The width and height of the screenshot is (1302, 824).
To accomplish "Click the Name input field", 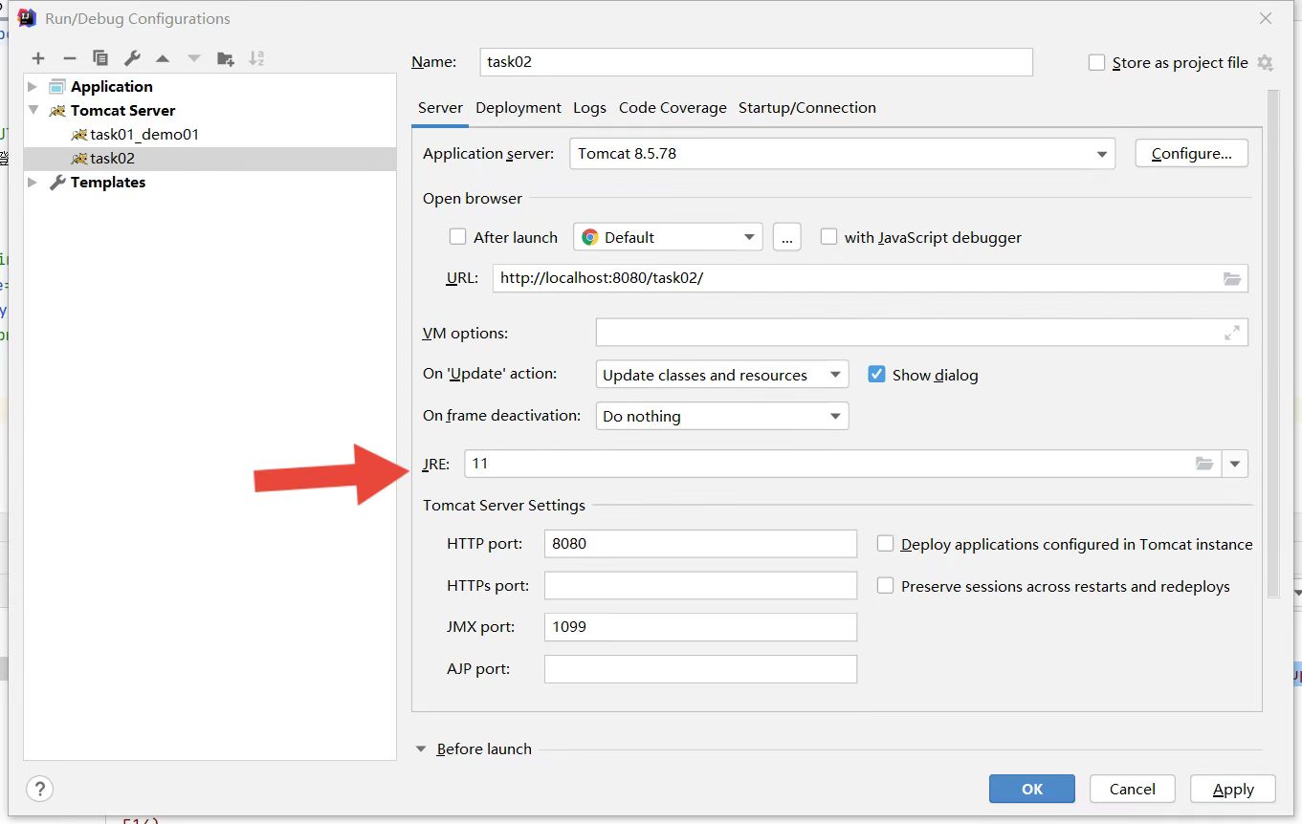I will (x=756, y=62).
